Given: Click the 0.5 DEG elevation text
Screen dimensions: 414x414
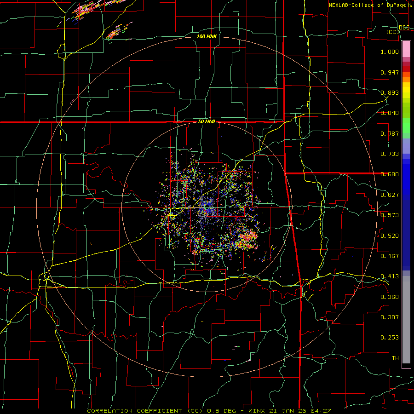Looking at the screenshot, I should pos(221,411).
